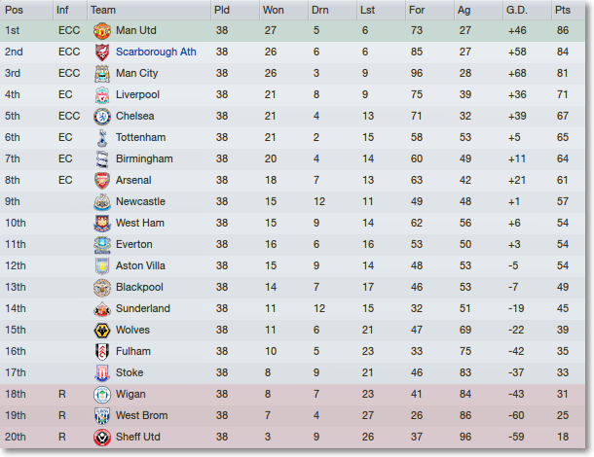Click the Newcastle club crest

click(x=101, y=202)
